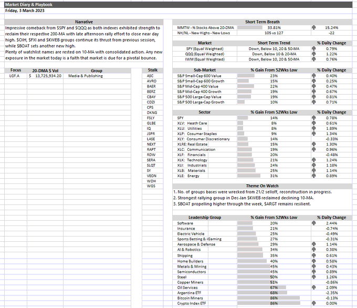Select the Market Diary & Playbook title bar
Viewport: 357px width, 308px height.
click(x=178, y=5)
